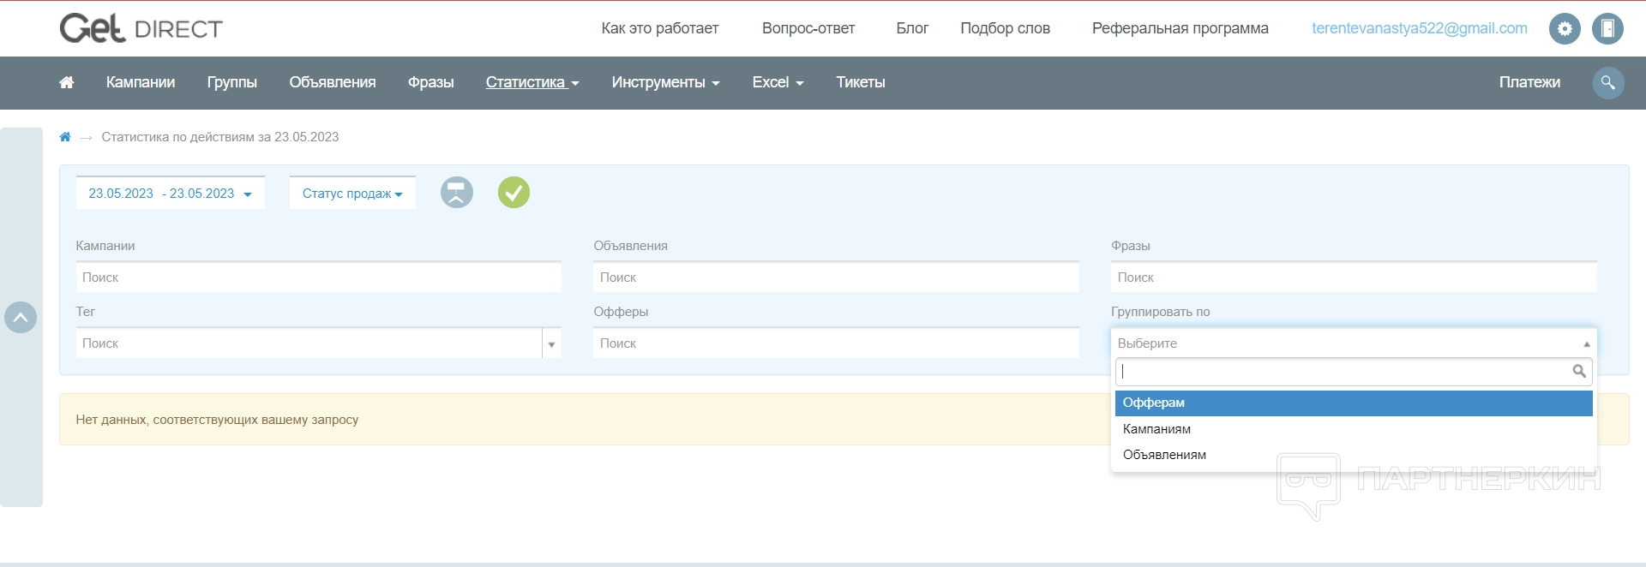The height and width of the screenshot is (567, 1646).
Task: Open Блог link
Action: 912,28
